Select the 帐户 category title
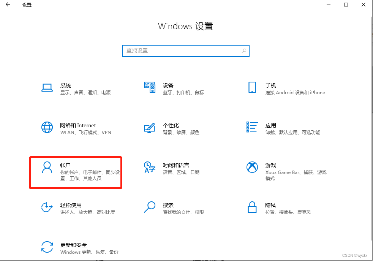 [x=65, y=165]
